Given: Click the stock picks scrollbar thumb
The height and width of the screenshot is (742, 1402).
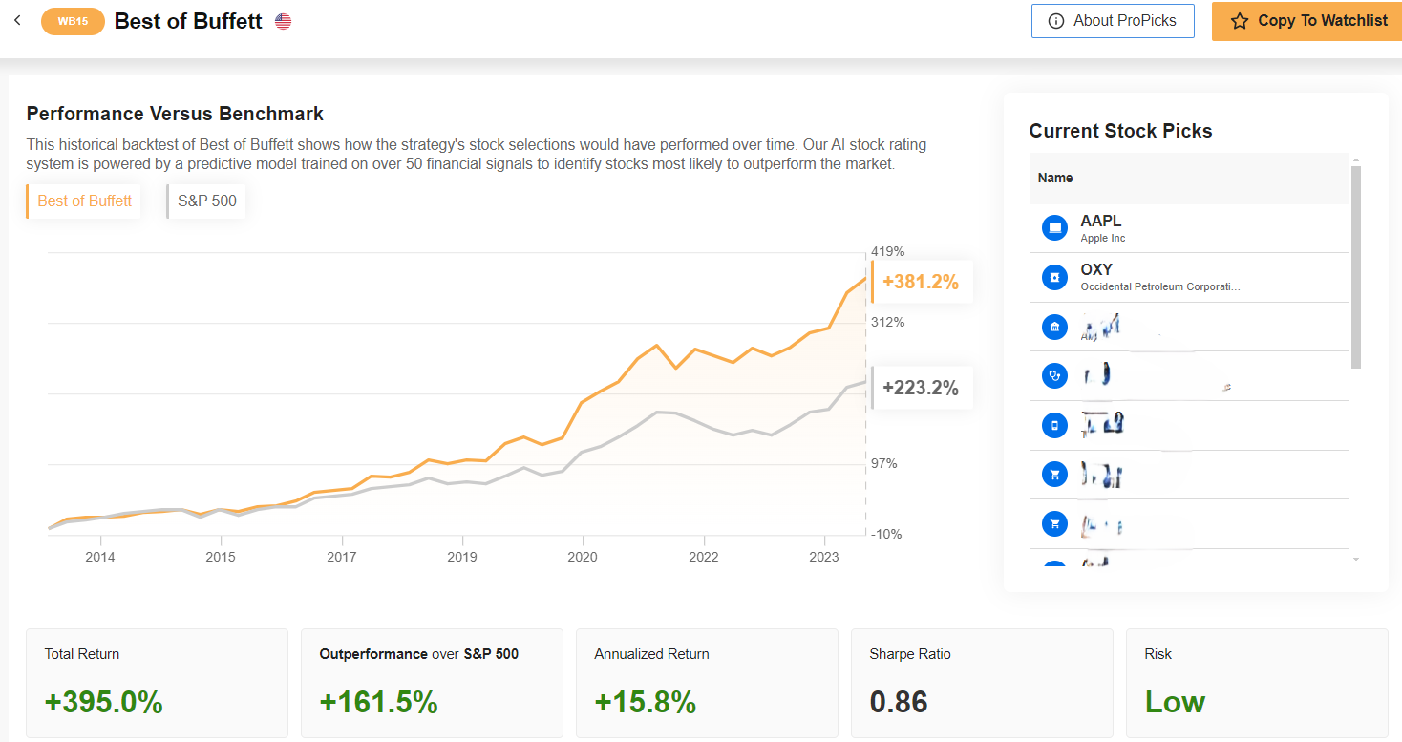Looking at the screenshot, I should click(x=1356, y=266).
